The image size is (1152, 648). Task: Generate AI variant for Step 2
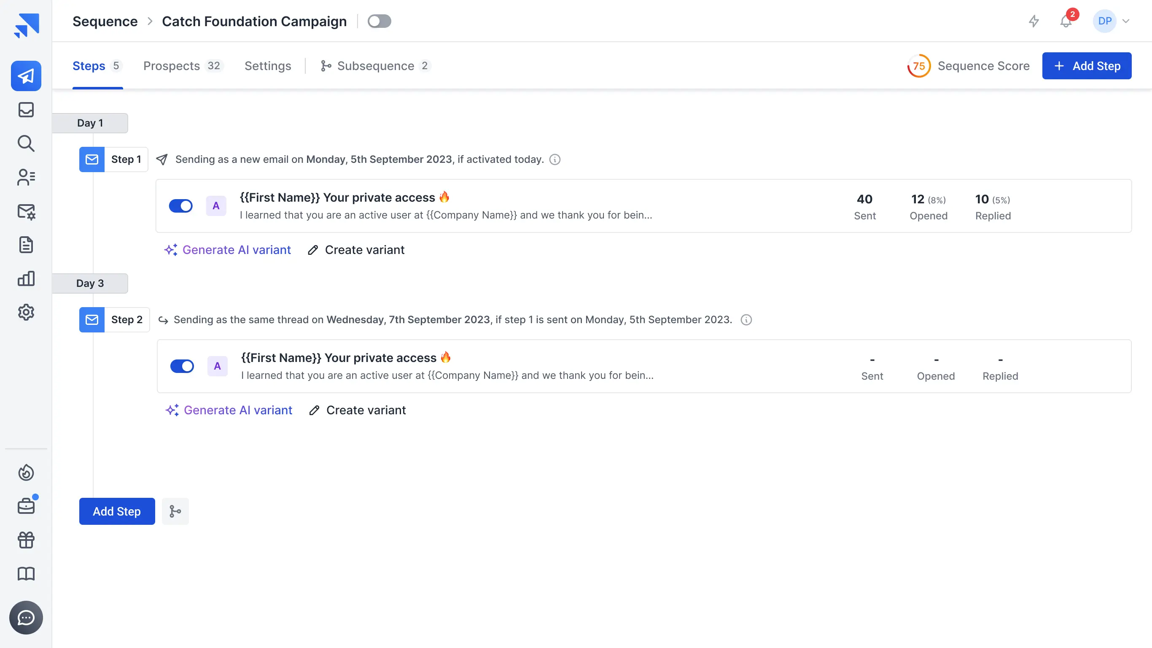click(x=229, y=410)
